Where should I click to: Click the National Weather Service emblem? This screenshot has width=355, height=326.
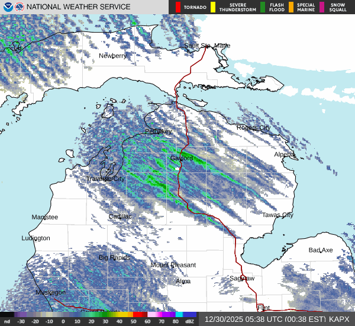pos(20,7)
